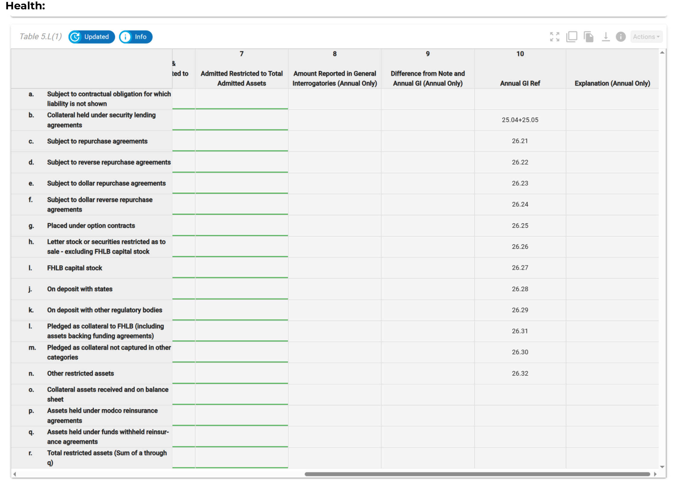Click row label FHLB capital stock
The height and width of the screenshot is (494, 687).
(x=74, y=268)
